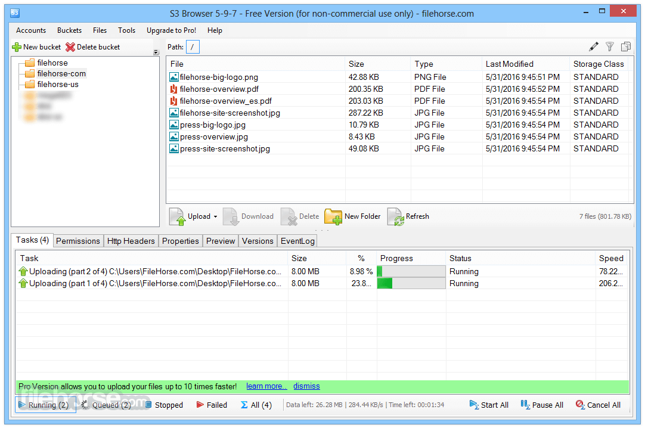Select the 42.88 KB size cell

[x=364, y=77]
